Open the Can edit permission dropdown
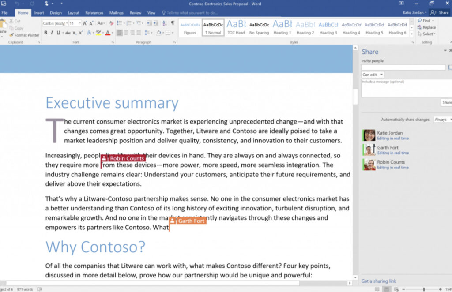Viewport: 452px width, 292px height. (373, 75)
